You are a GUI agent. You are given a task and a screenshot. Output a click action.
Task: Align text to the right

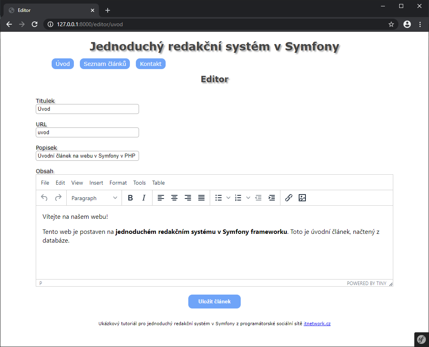[x=187, y=198]
